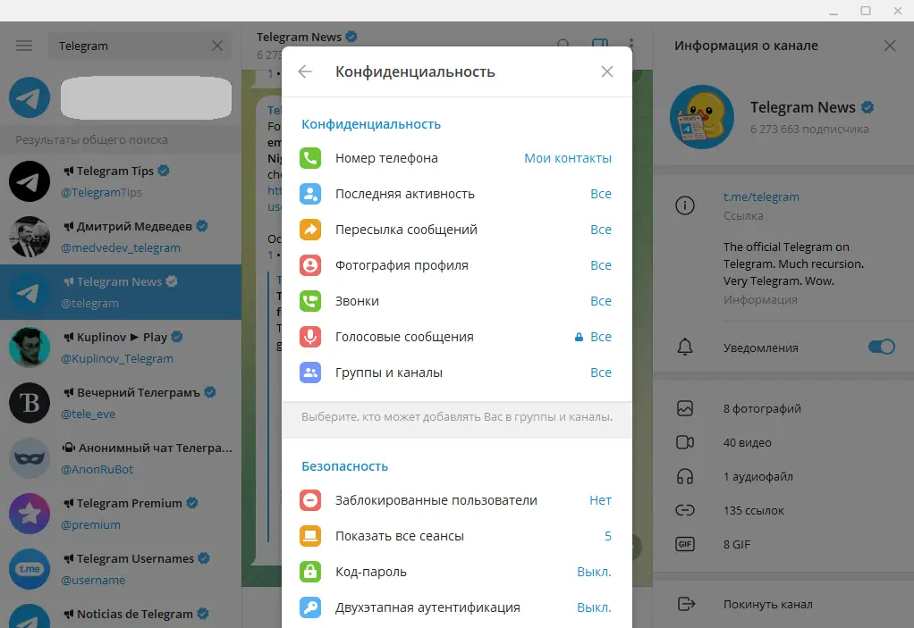
Task: Click the blue key icon for Двухэтапная аутентификация
Action: 310,607
